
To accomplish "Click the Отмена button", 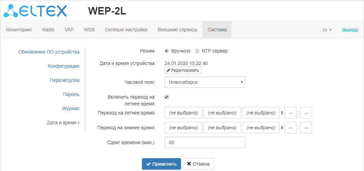I will coord(198,164).
